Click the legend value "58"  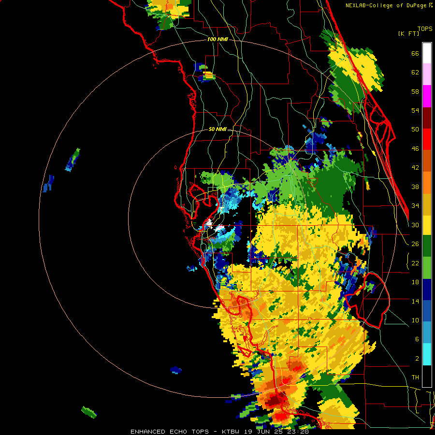[415, 91]
